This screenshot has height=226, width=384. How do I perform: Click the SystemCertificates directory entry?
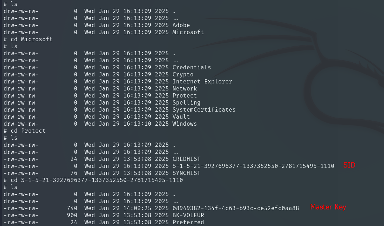204,110
